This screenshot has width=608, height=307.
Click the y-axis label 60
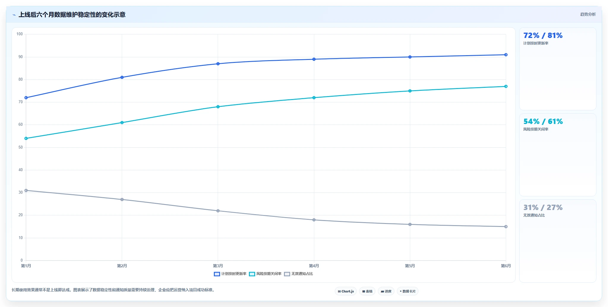(20, 125)
